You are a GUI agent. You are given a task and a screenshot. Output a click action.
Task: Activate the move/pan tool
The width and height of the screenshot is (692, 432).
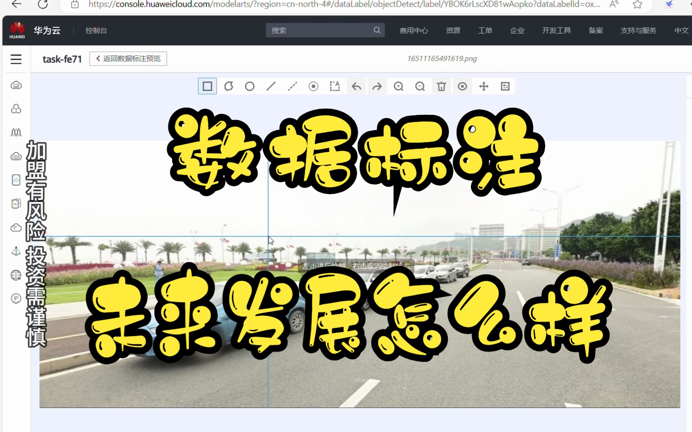(484, 86)
